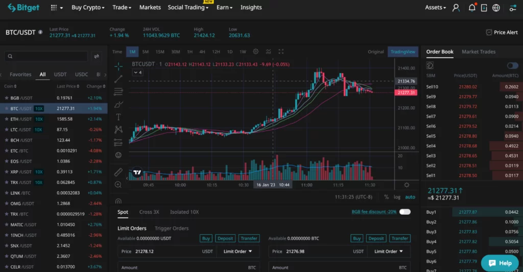Select the zoom in tool
The image size is (523, 272).
tap(118, 185)
